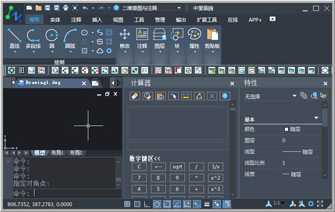Switch to the 布局2 layout tab
The height and width of the screenshot is (212, 335).
tap(76, 153)
